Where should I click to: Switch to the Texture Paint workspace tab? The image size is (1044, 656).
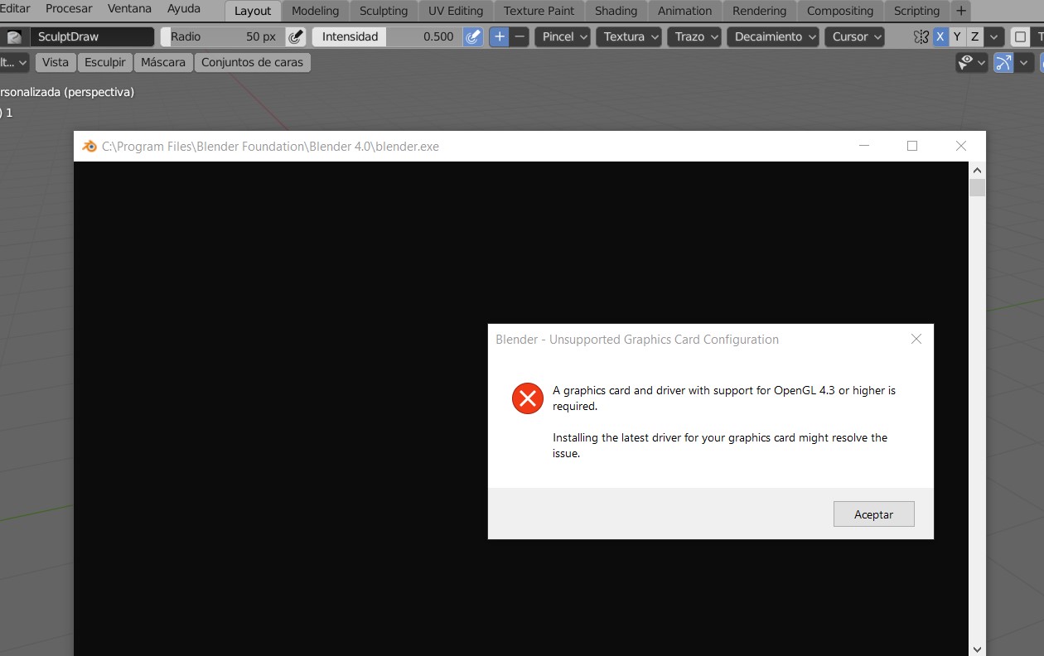click(539, 11)
